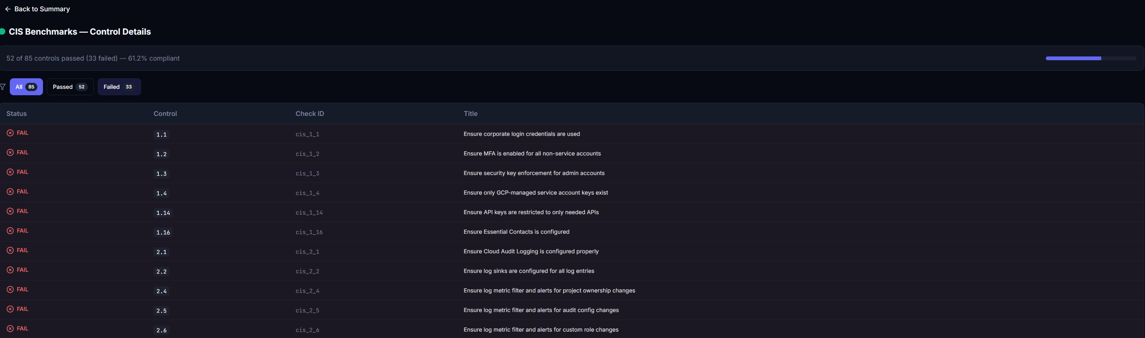1145x338 pixels.
Task: Click the back arrow icon
Action: 8,9
